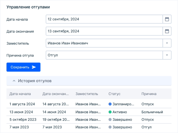Click Завершено text in 5 октября row

[x=122, y=120]
